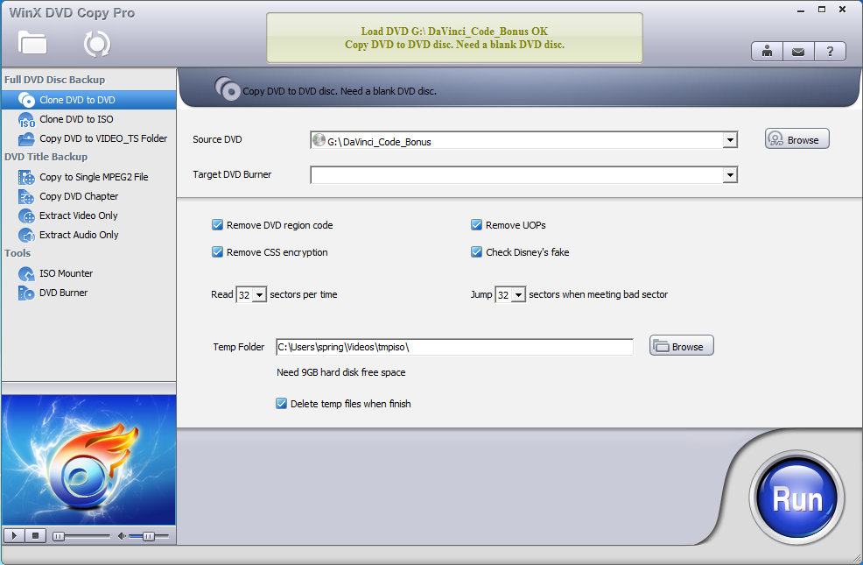Viewport: 863px width, 565px height.
Task: Select Copy DVD to VIDEO_TS Folder
Action: click(88, 138)
